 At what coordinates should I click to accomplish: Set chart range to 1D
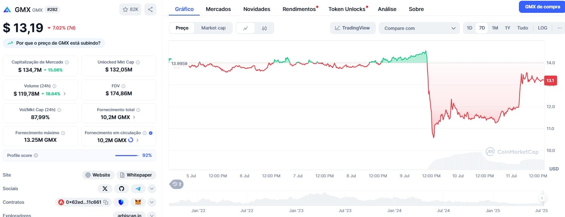click(469, 28)
